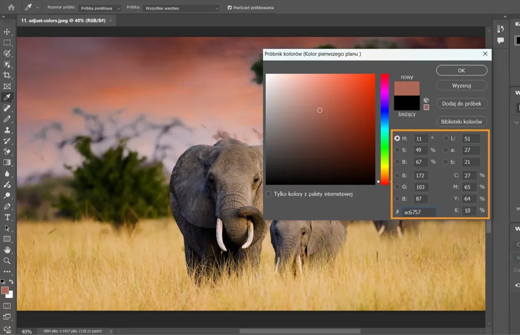
Task: Expand the eyedropper tool options dropdown
Action: (x=38, y=7)
